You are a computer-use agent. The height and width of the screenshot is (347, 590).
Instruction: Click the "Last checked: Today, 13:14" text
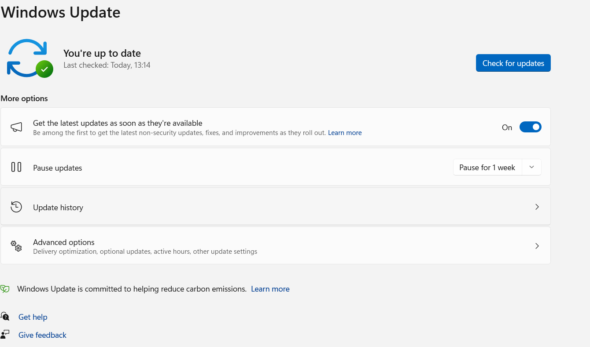(x=107, y=65)
